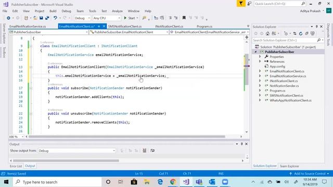Expand the Properties node in Solution Explorer
The width and height of the screenshot is (333, 187).
(260, 57)
